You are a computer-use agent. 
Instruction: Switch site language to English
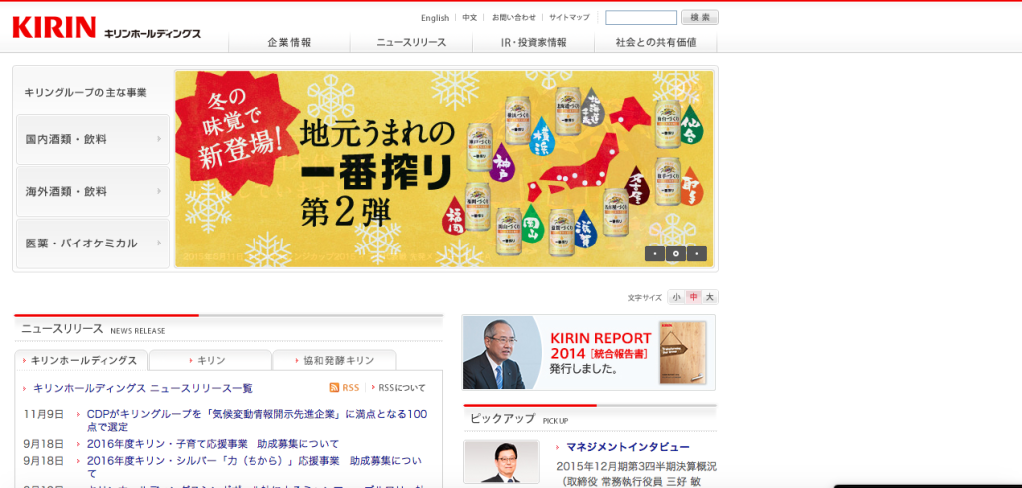coord(434,18)
